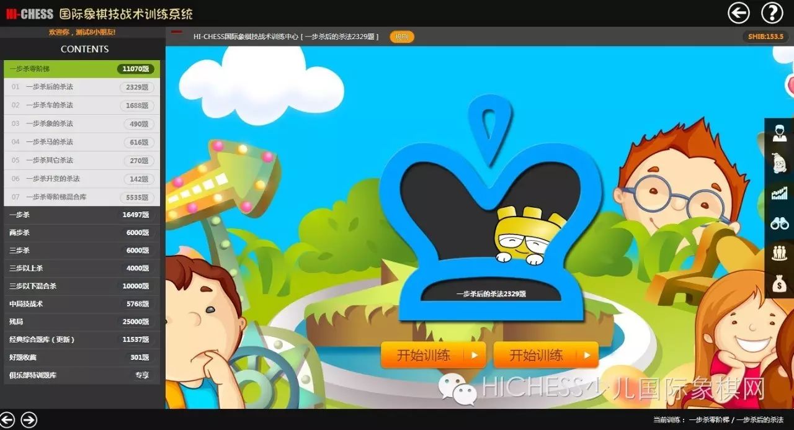The height and width of the screenshot is (430, 794).
Task: Expand the 残局 category
Action: click(82, 322)
